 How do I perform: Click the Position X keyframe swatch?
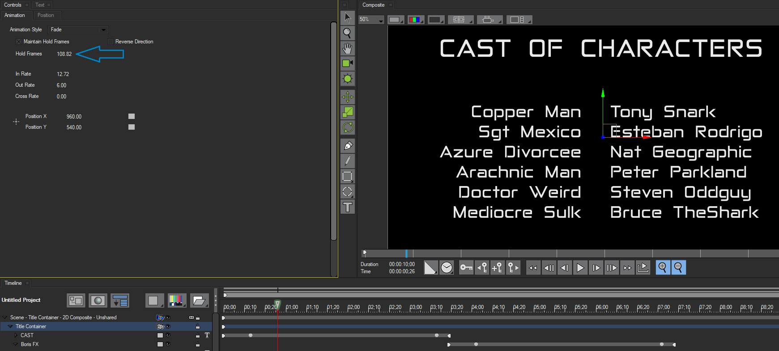pyautogui.click(x=132, y=116)
